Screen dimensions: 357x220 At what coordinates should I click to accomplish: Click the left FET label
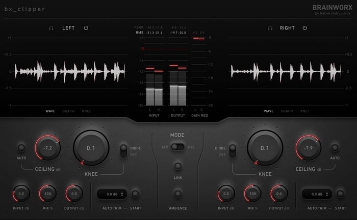coord(134,155)
